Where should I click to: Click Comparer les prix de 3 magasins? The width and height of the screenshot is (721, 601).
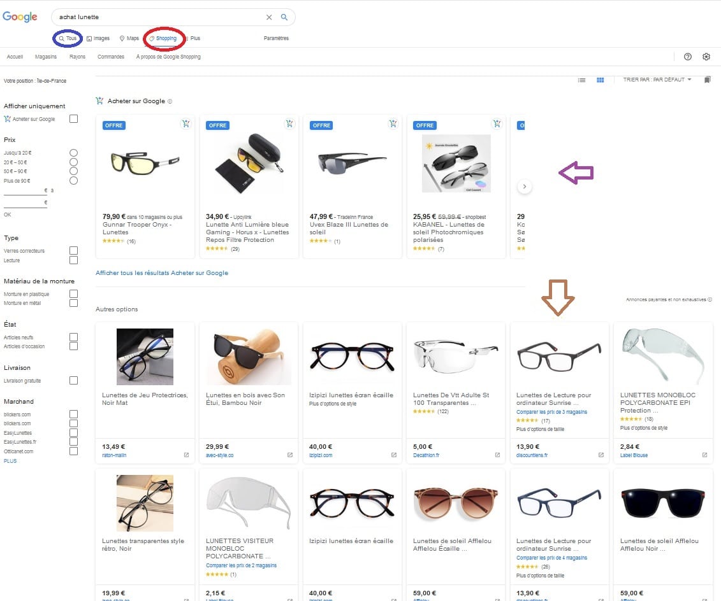pos(551,412)
